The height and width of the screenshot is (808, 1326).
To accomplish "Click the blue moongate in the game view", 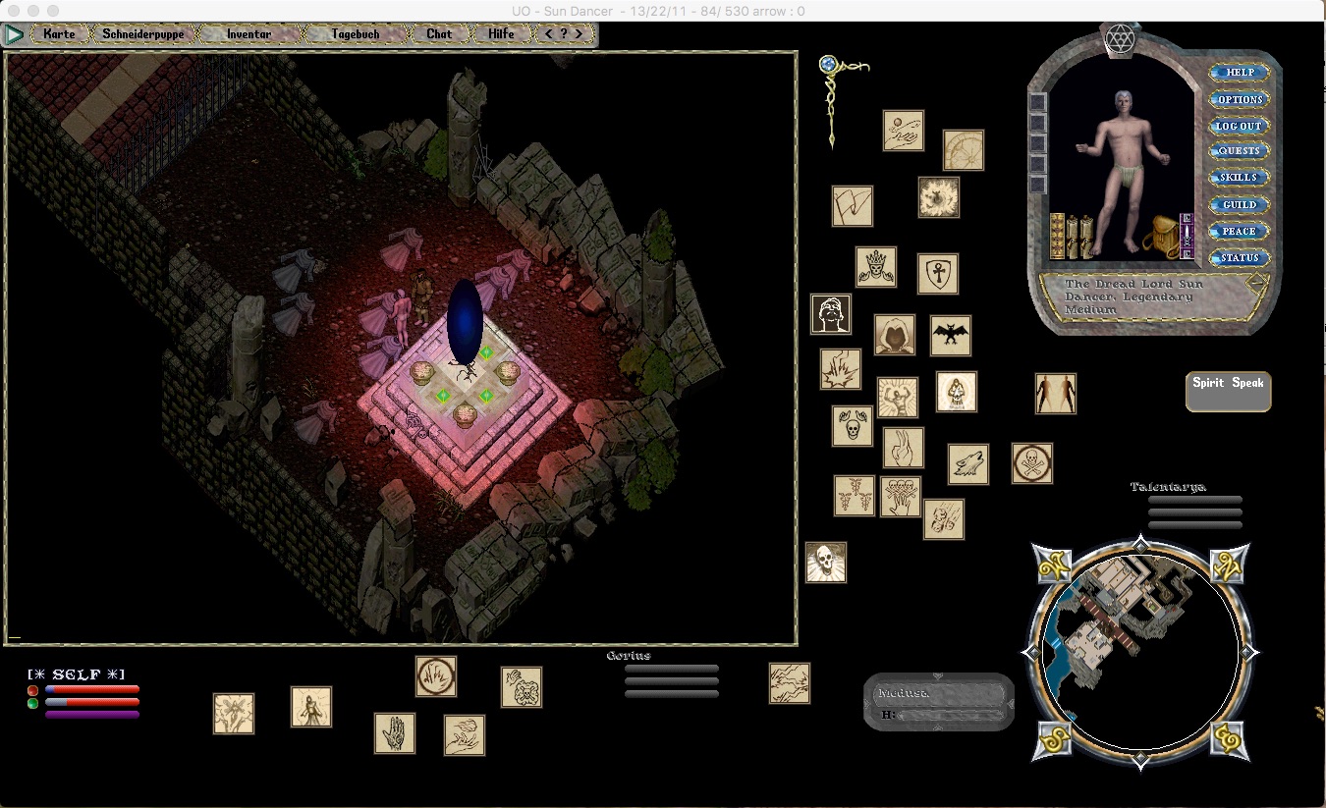I will [x=465, y=321].
